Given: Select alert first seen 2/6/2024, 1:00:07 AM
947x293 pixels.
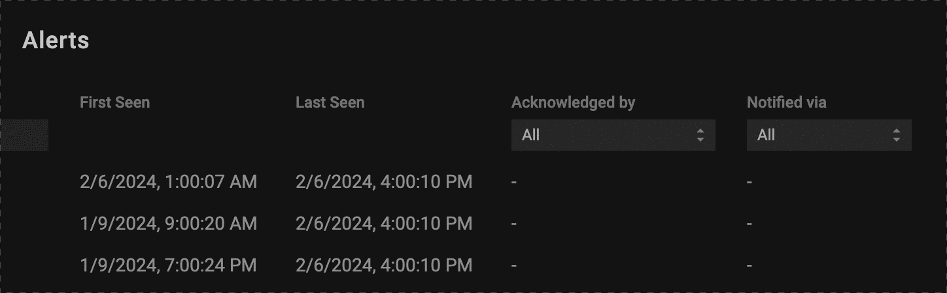Looking at the screenshot, I should [x=168, y=181].
